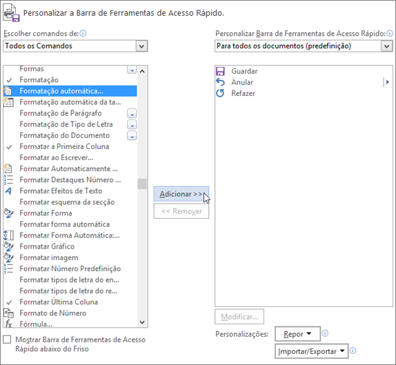Click the Fórmula fx icon
This screenshot has height=365, width=396.
pos(8,324)
